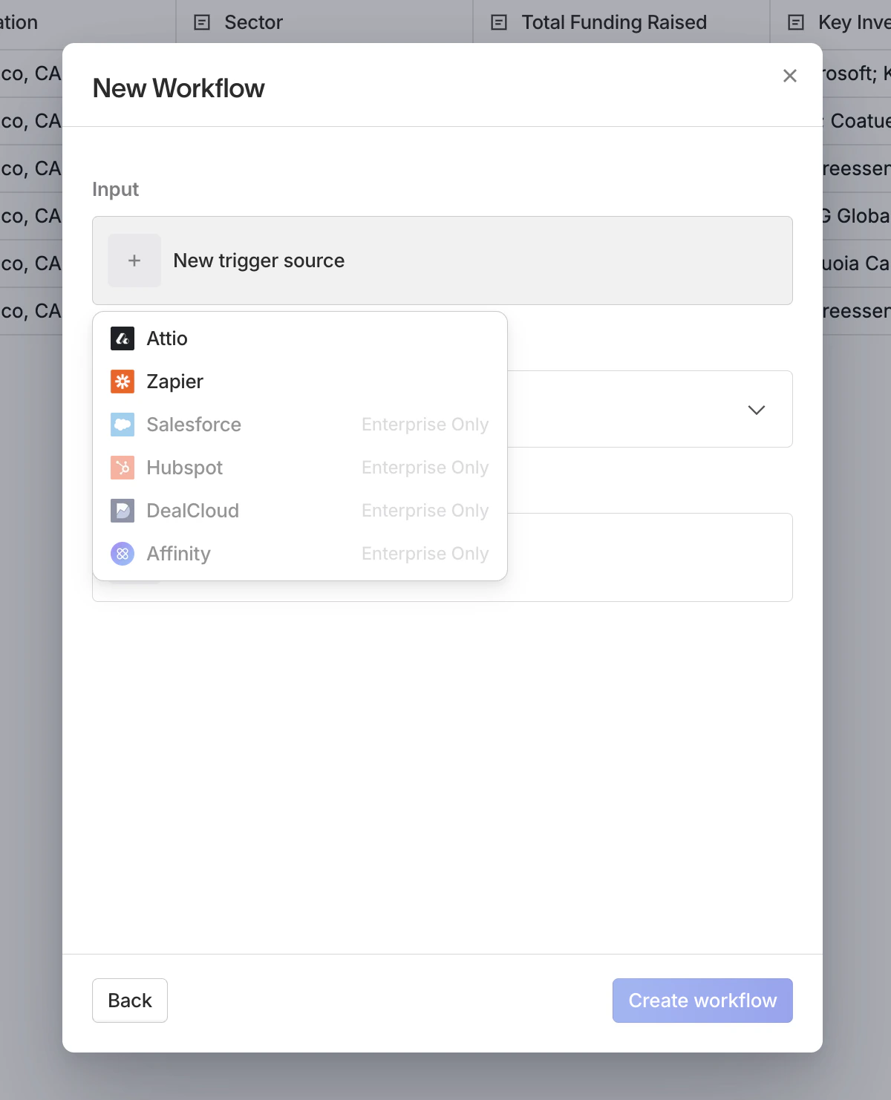The image size is (891, 1100).
Task: Expand the dropdown chevron below Input
Action: click(757, 410)
